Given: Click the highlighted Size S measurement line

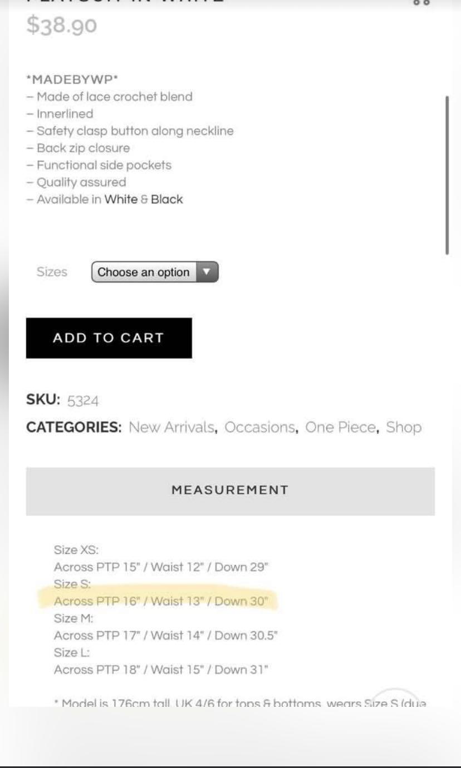Looking at the screenshot, I should click(x=161, y=601).
